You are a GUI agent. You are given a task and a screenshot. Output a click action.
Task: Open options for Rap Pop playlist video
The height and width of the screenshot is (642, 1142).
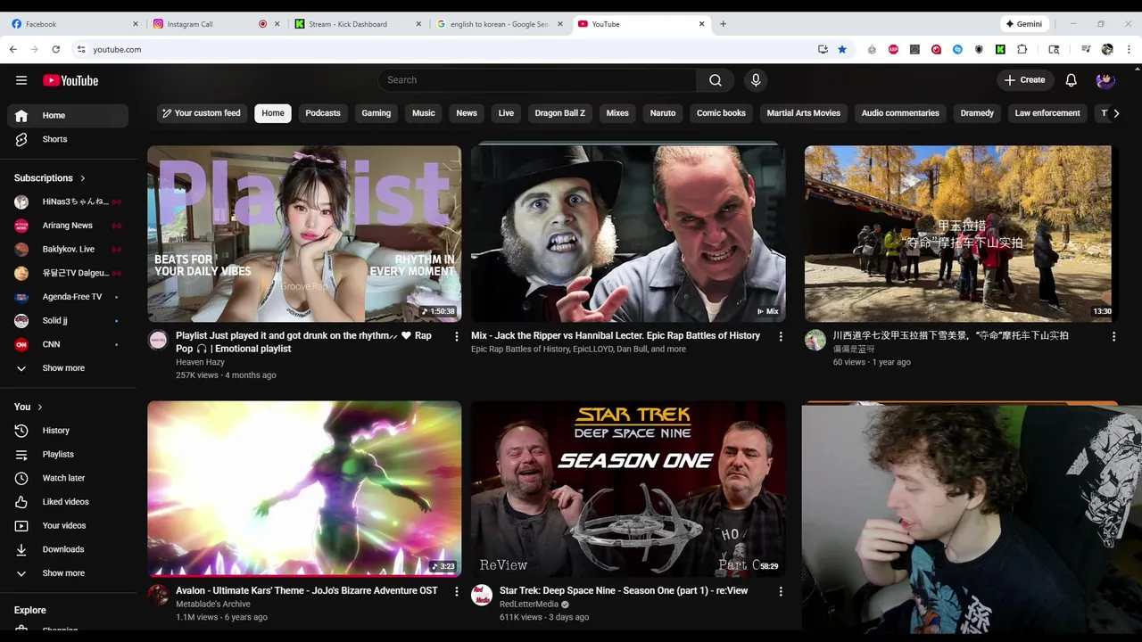[457, 336]
